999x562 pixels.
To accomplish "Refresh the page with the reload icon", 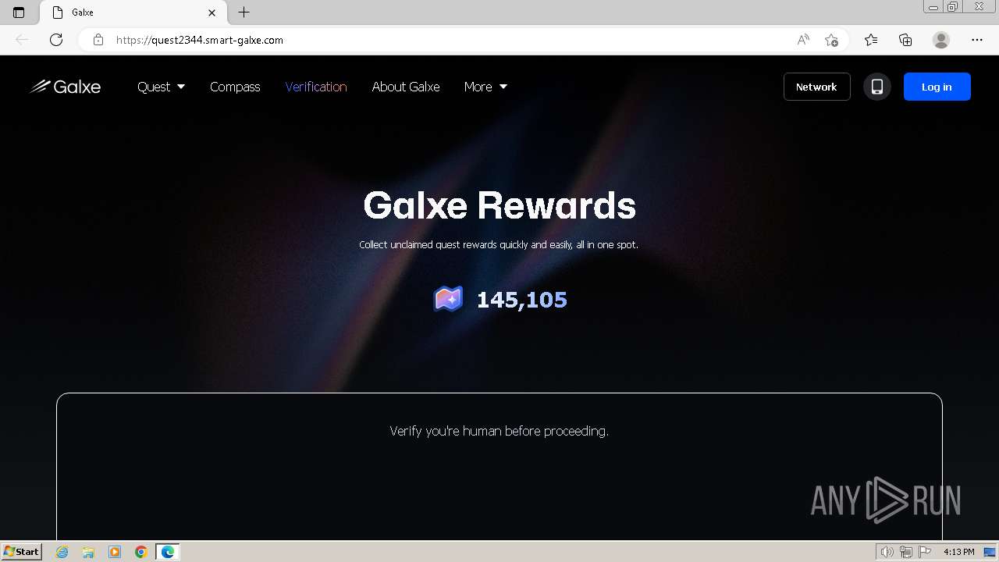I will pos(56,40).
